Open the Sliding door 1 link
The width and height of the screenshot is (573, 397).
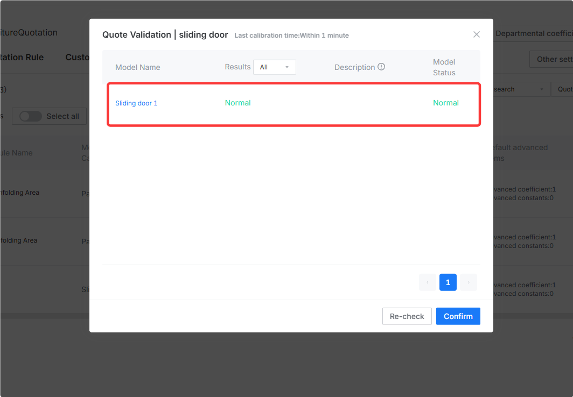136,103
